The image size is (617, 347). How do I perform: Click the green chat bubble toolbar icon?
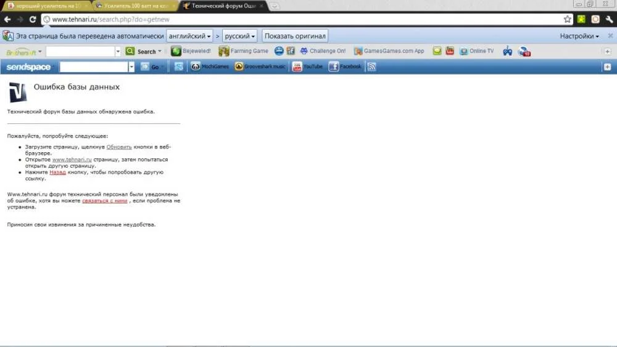pos(437,51)
